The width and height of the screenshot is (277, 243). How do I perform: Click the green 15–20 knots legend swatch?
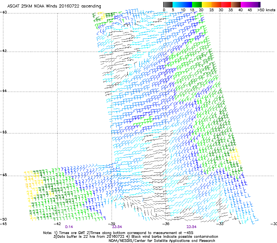[197, 4]
